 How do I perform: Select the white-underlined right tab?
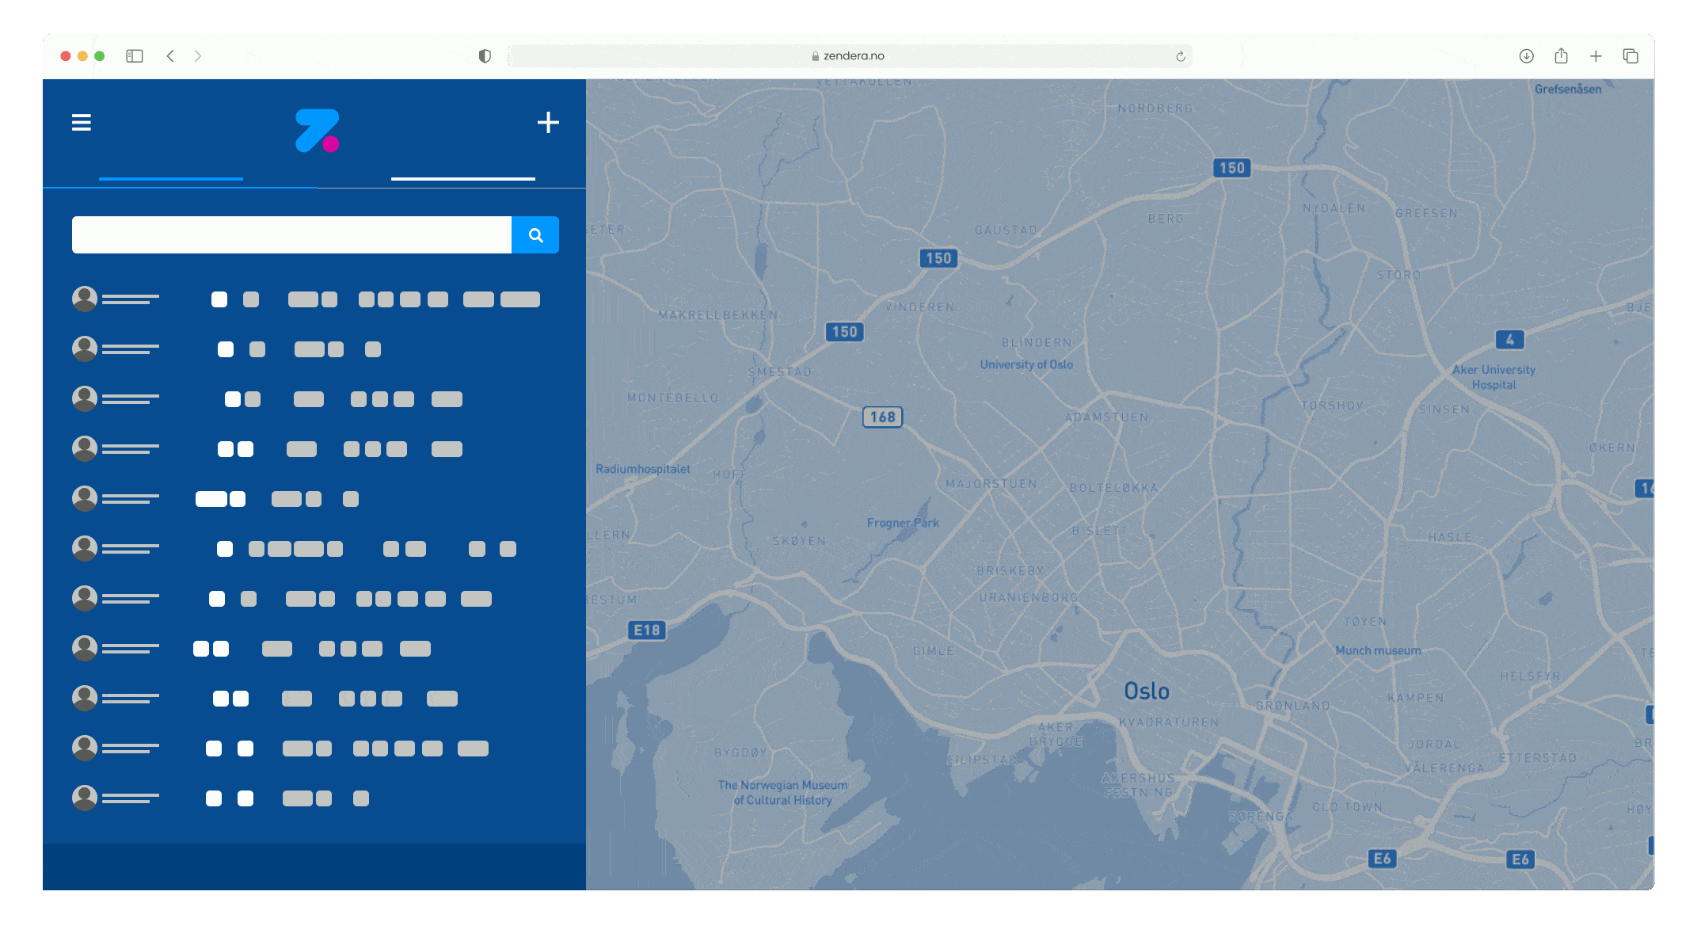(x=463, y=179)
